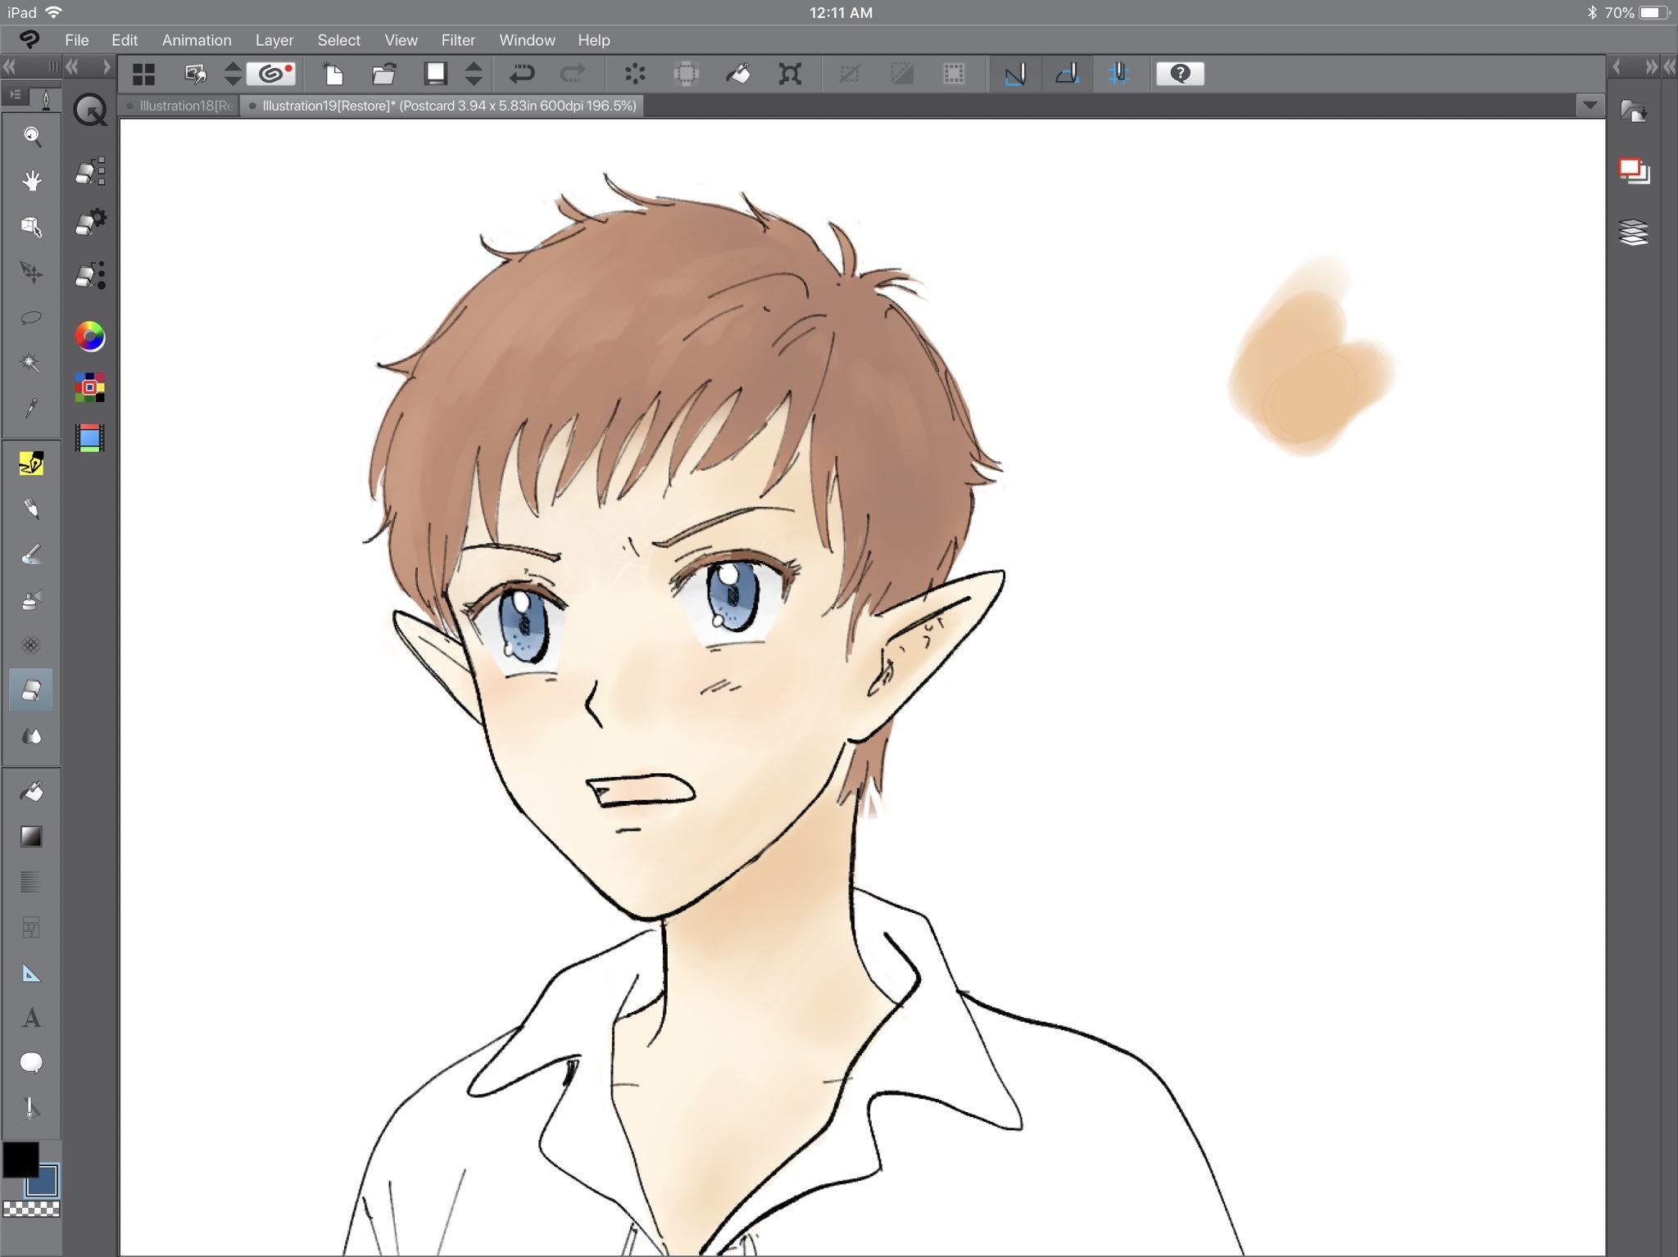1678x1257 pixels.
Task: Expand the arrows beside the Save icon
Action: (474, 75)
